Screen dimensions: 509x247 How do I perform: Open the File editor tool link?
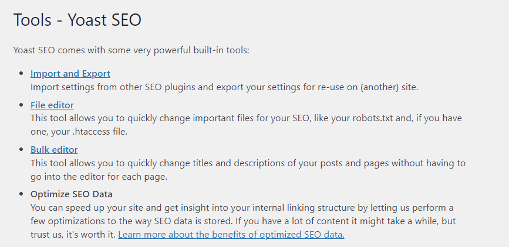click(52, 105)
